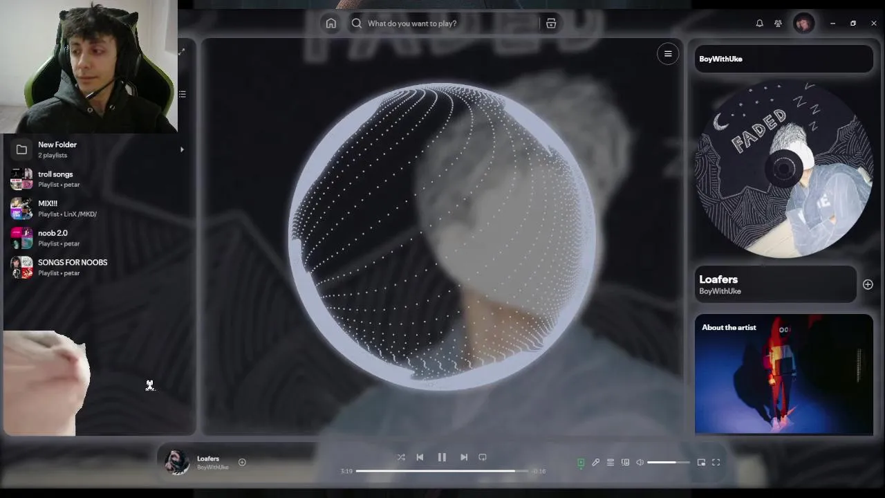Minimize the Spotify window
The height and width of the screenshot is (498, 885).
pos(832,24)
